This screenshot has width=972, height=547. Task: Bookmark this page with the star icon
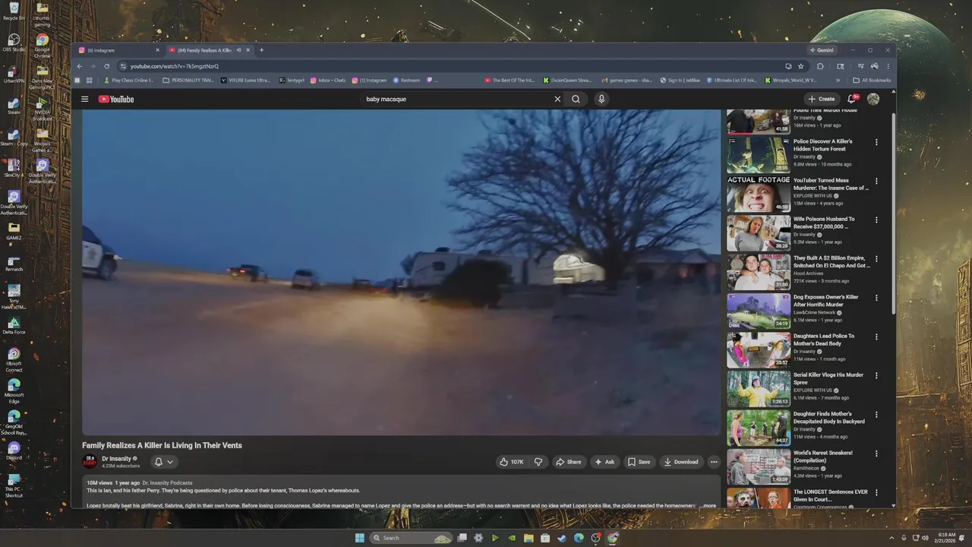coord(800,66)
